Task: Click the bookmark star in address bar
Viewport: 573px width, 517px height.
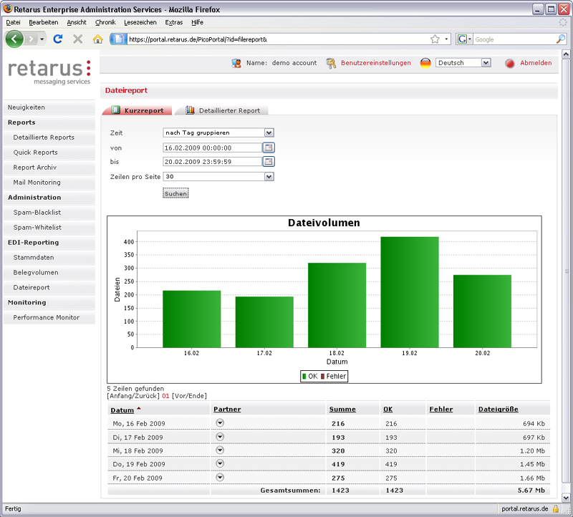Action: [x=435, y=39]
